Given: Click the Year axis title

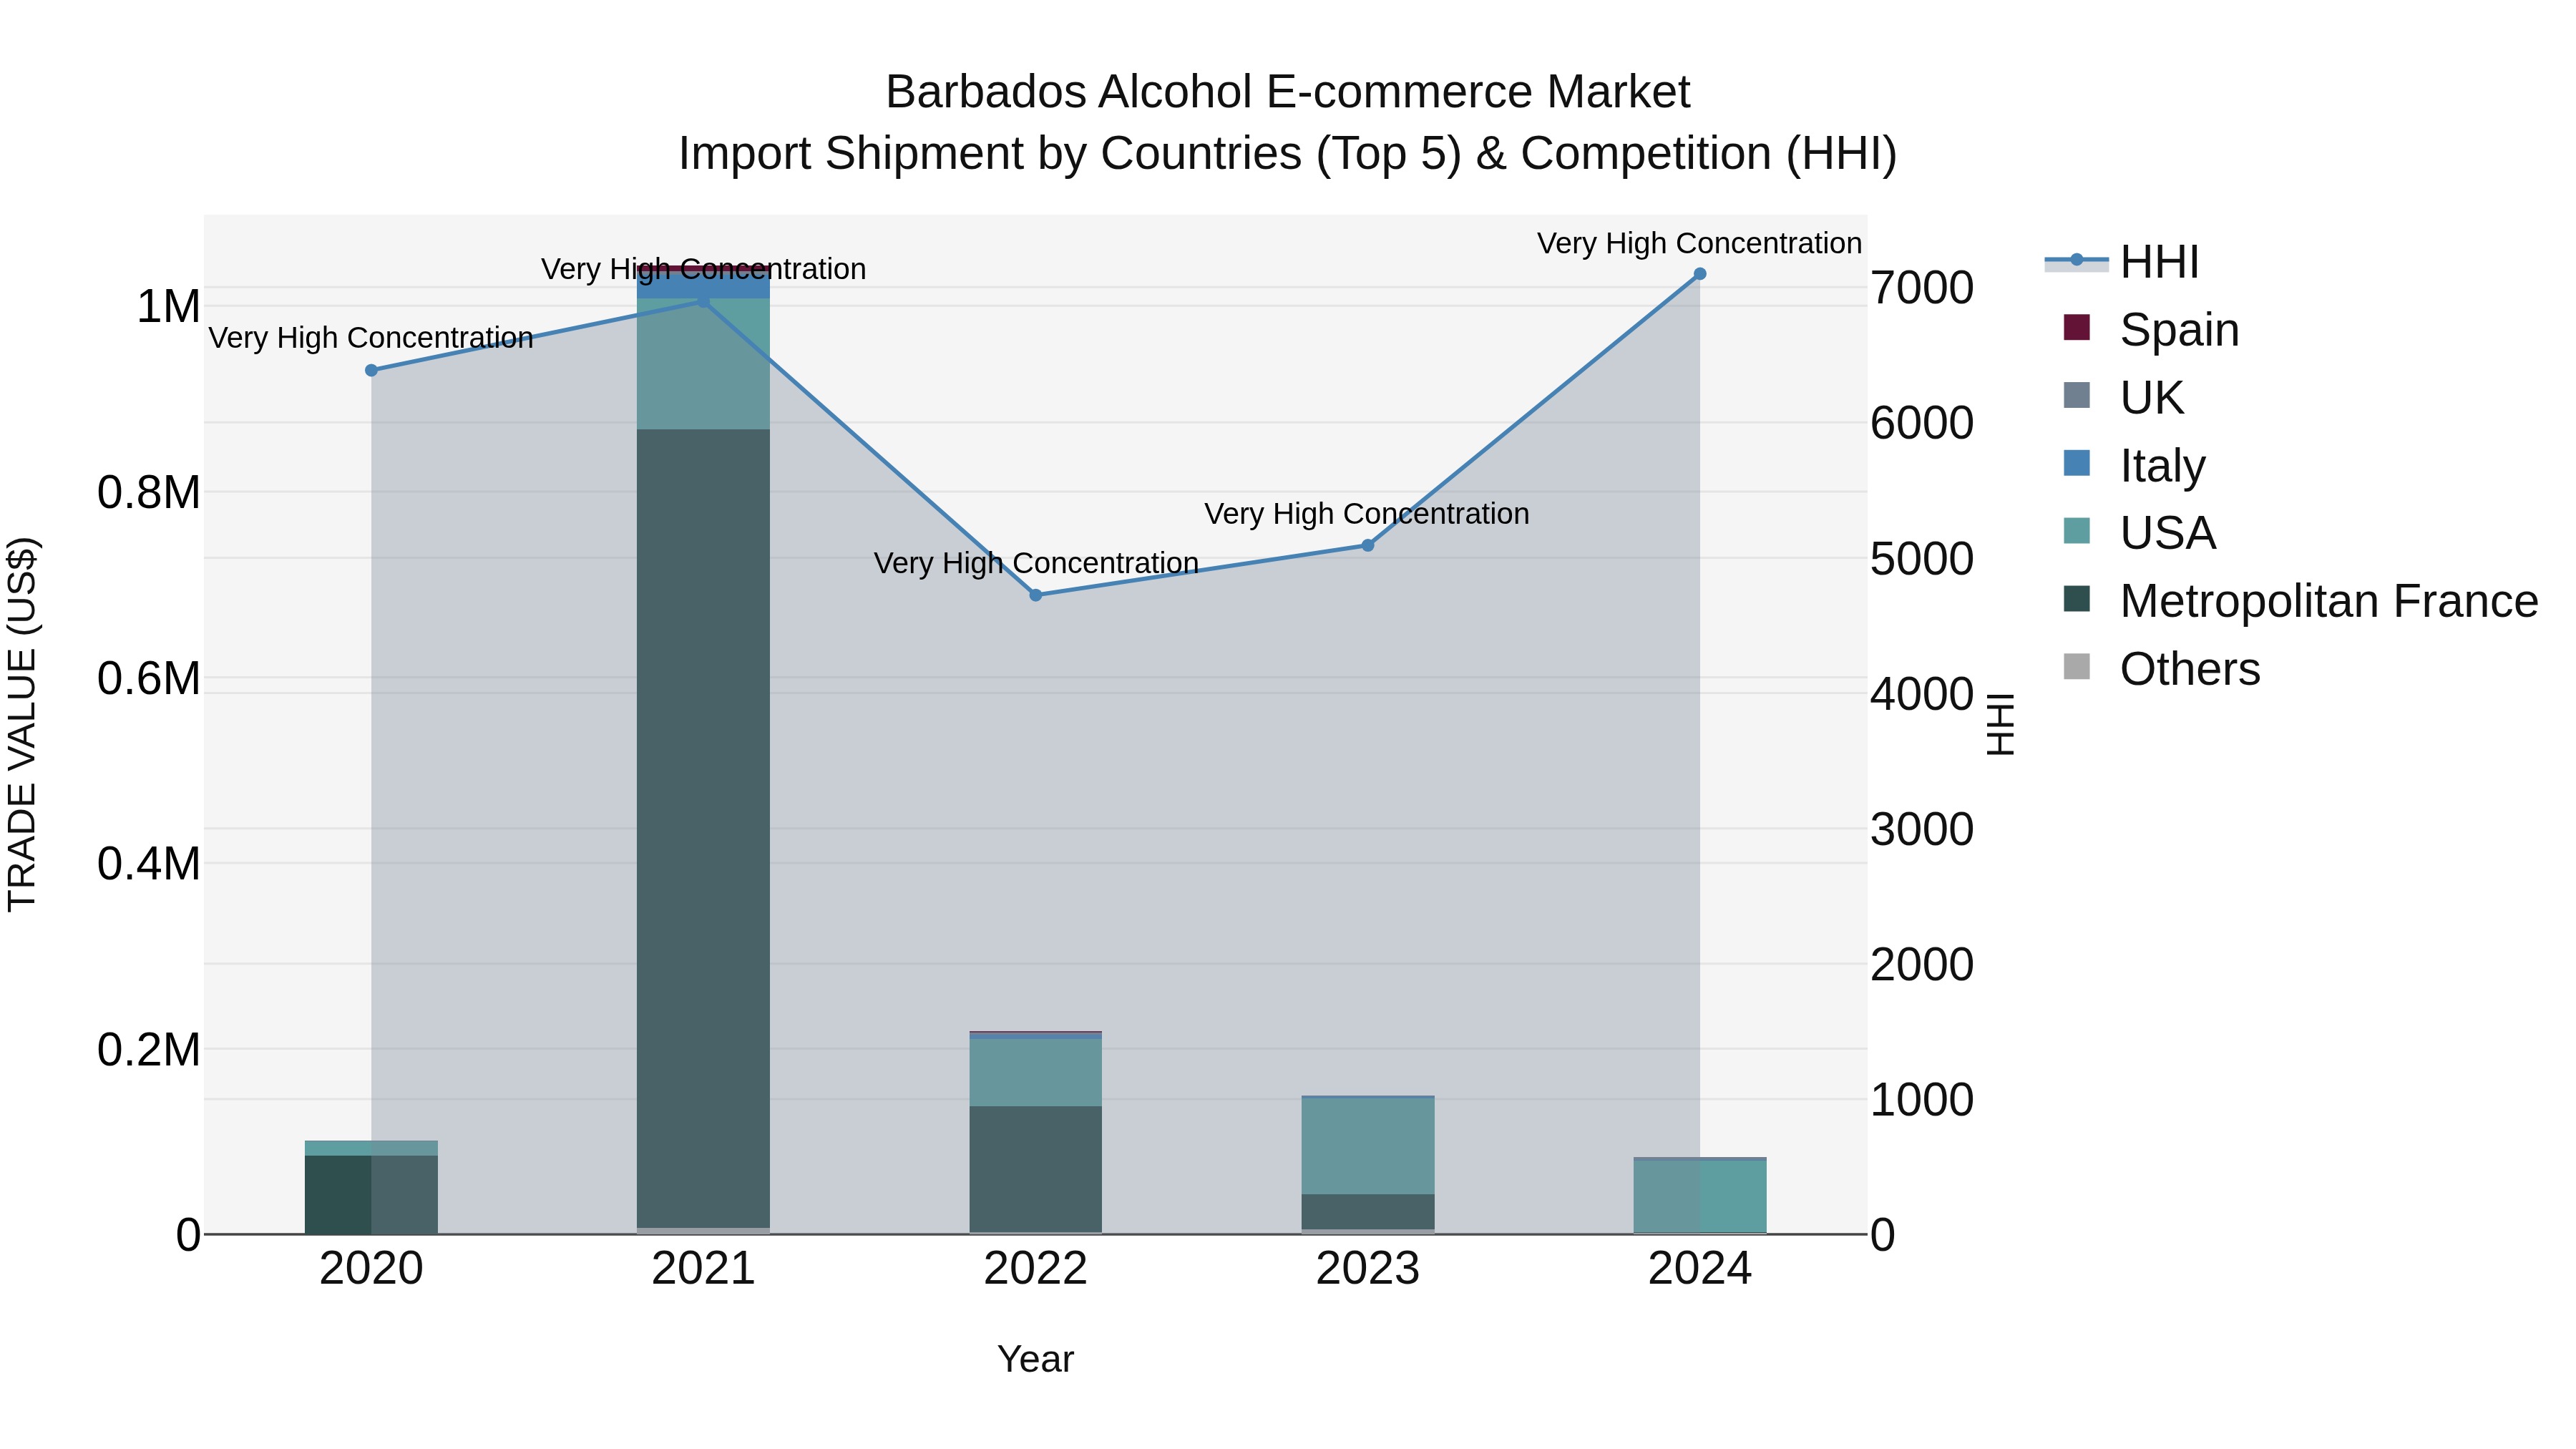Looking at the screenshot, I should click(x=1036, y=1359).
